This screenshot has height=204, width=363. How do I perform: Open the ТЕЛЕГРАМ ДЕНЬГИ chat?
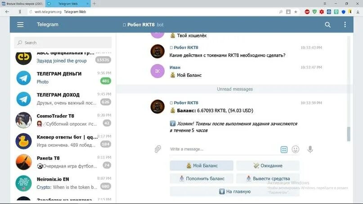(x=63, y=77)
